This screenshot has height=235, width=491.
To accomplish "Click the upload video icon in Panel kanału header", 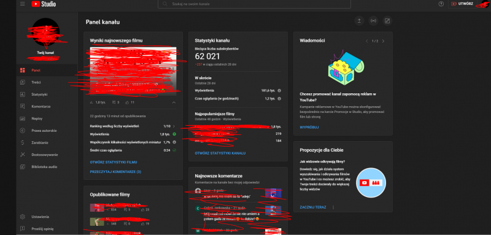I will pyautogui.click(x=359, y=21).
